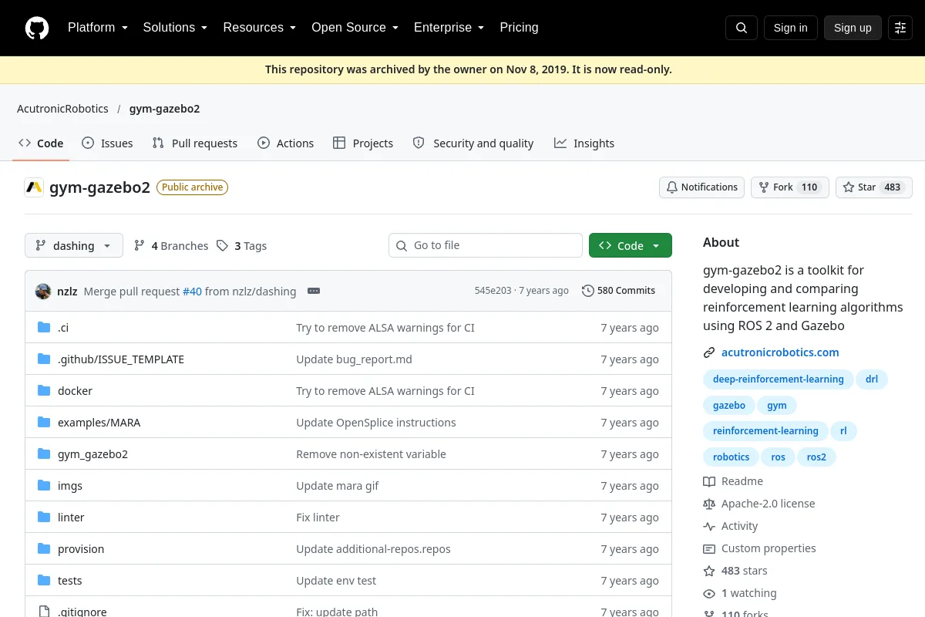Select the deep-reinforcement-learning topic tag
This screenshot has height=617, width=925.
coord(778,379)
